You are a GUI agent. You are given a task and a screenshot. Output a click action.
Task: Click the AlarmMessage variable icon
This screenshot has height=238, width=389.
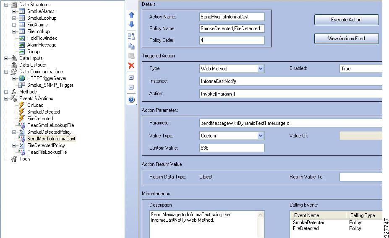click(22, 45)
